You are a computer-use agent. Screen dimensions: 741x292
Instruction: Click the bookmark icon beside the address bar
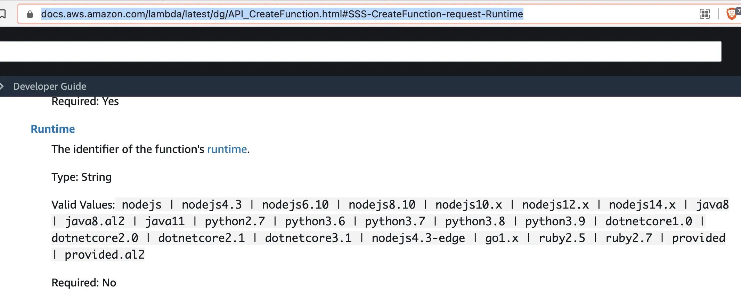pyautogui.click(x=3, y=14)
